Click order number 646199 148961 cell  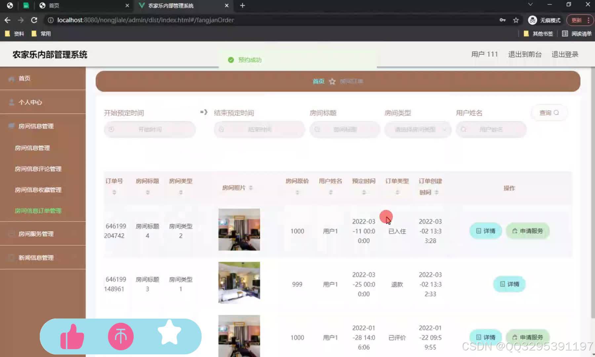click(x=115, y=284)
